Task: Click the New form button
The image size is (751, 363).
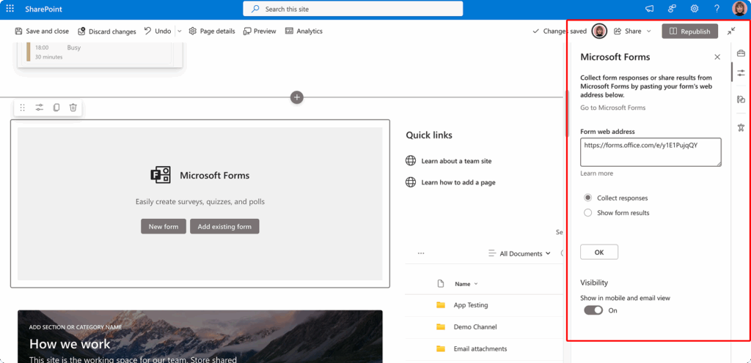Action: click(164, 226)
